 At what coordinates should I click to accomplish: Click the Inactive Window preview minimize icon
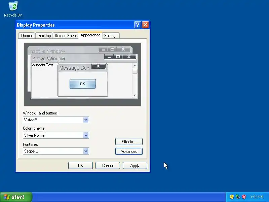(x=103, y=49)
